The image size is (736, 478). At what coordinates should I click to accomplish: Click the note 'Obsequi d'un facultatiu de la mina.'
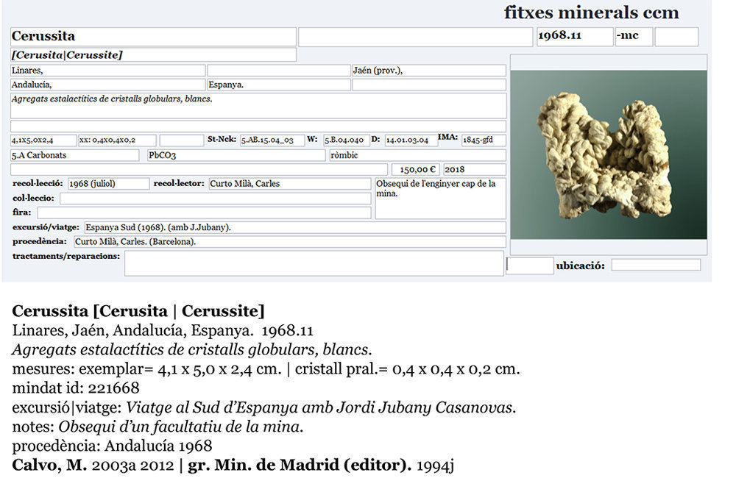click(181, 427)
